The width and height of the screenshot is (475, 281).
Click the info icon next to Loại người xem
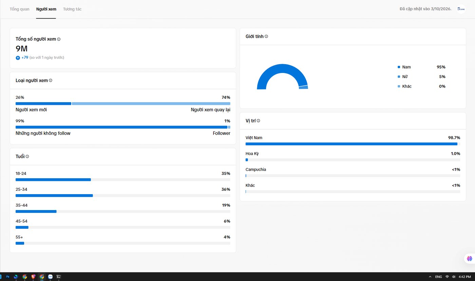pyautogui.click(x=51, y=80)
